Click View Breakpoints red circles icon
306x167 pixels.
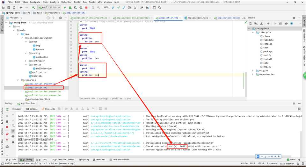pyautogui.click(x=7, y=134)
